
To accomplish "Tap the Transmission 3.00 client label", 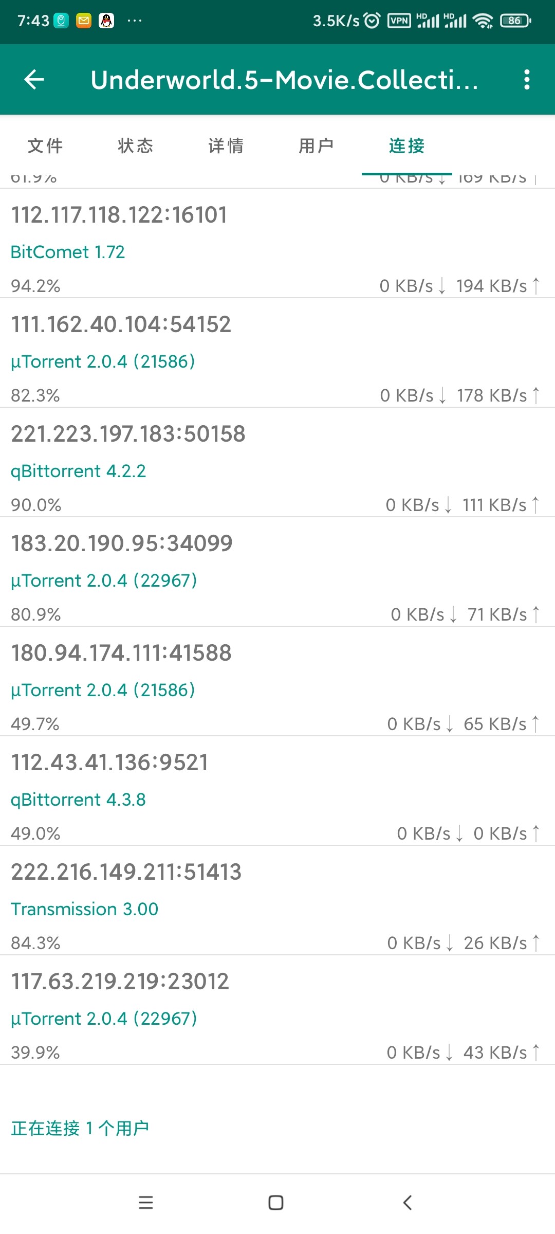I will click(x=85, y=909).
